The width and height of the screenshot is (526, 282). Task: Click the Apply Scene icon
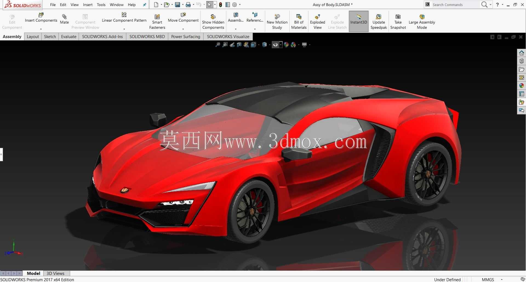(293, 45)
